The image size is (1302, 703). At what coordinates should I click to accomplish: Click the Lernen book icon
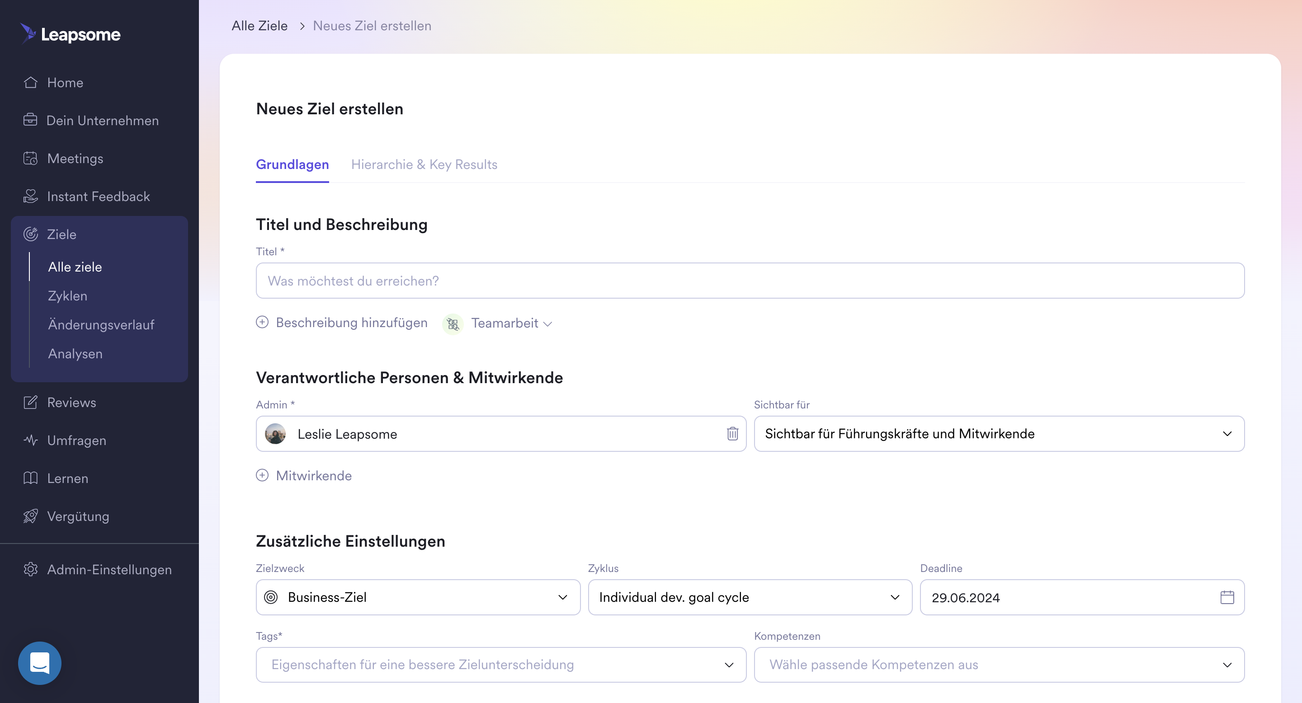tap(30, 478)
